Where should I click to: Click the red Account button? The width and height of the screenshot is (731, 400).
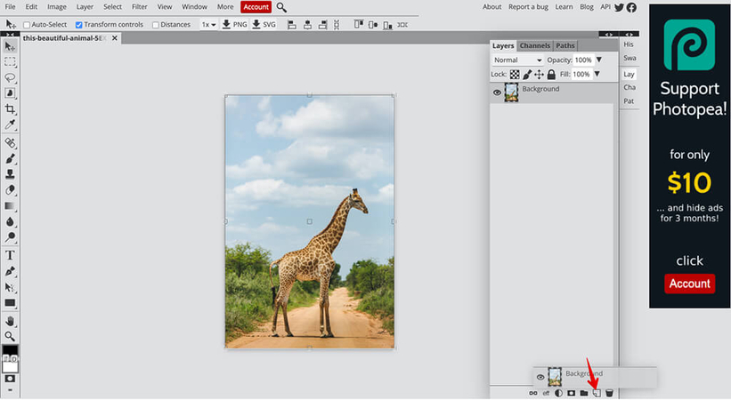coord(256,7)
